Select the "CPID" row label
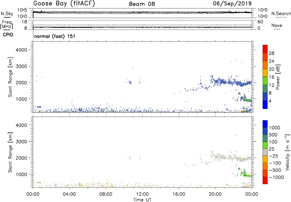The width and height of the screenshot is (291, 202). pos(8,35)
